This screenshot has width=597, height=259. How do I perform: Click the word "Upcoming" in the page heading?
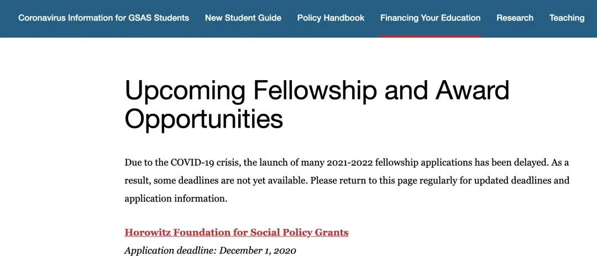[185, 91]
